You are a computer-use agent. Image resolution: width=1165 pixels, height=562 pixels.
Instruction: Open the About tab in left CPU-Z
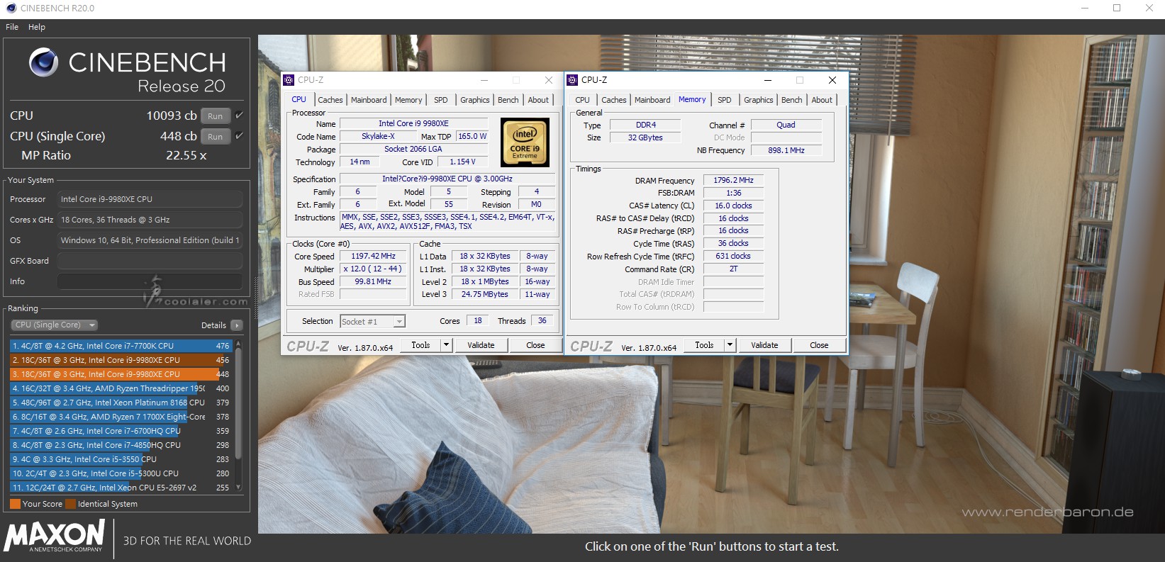click(x=538, y=100)
